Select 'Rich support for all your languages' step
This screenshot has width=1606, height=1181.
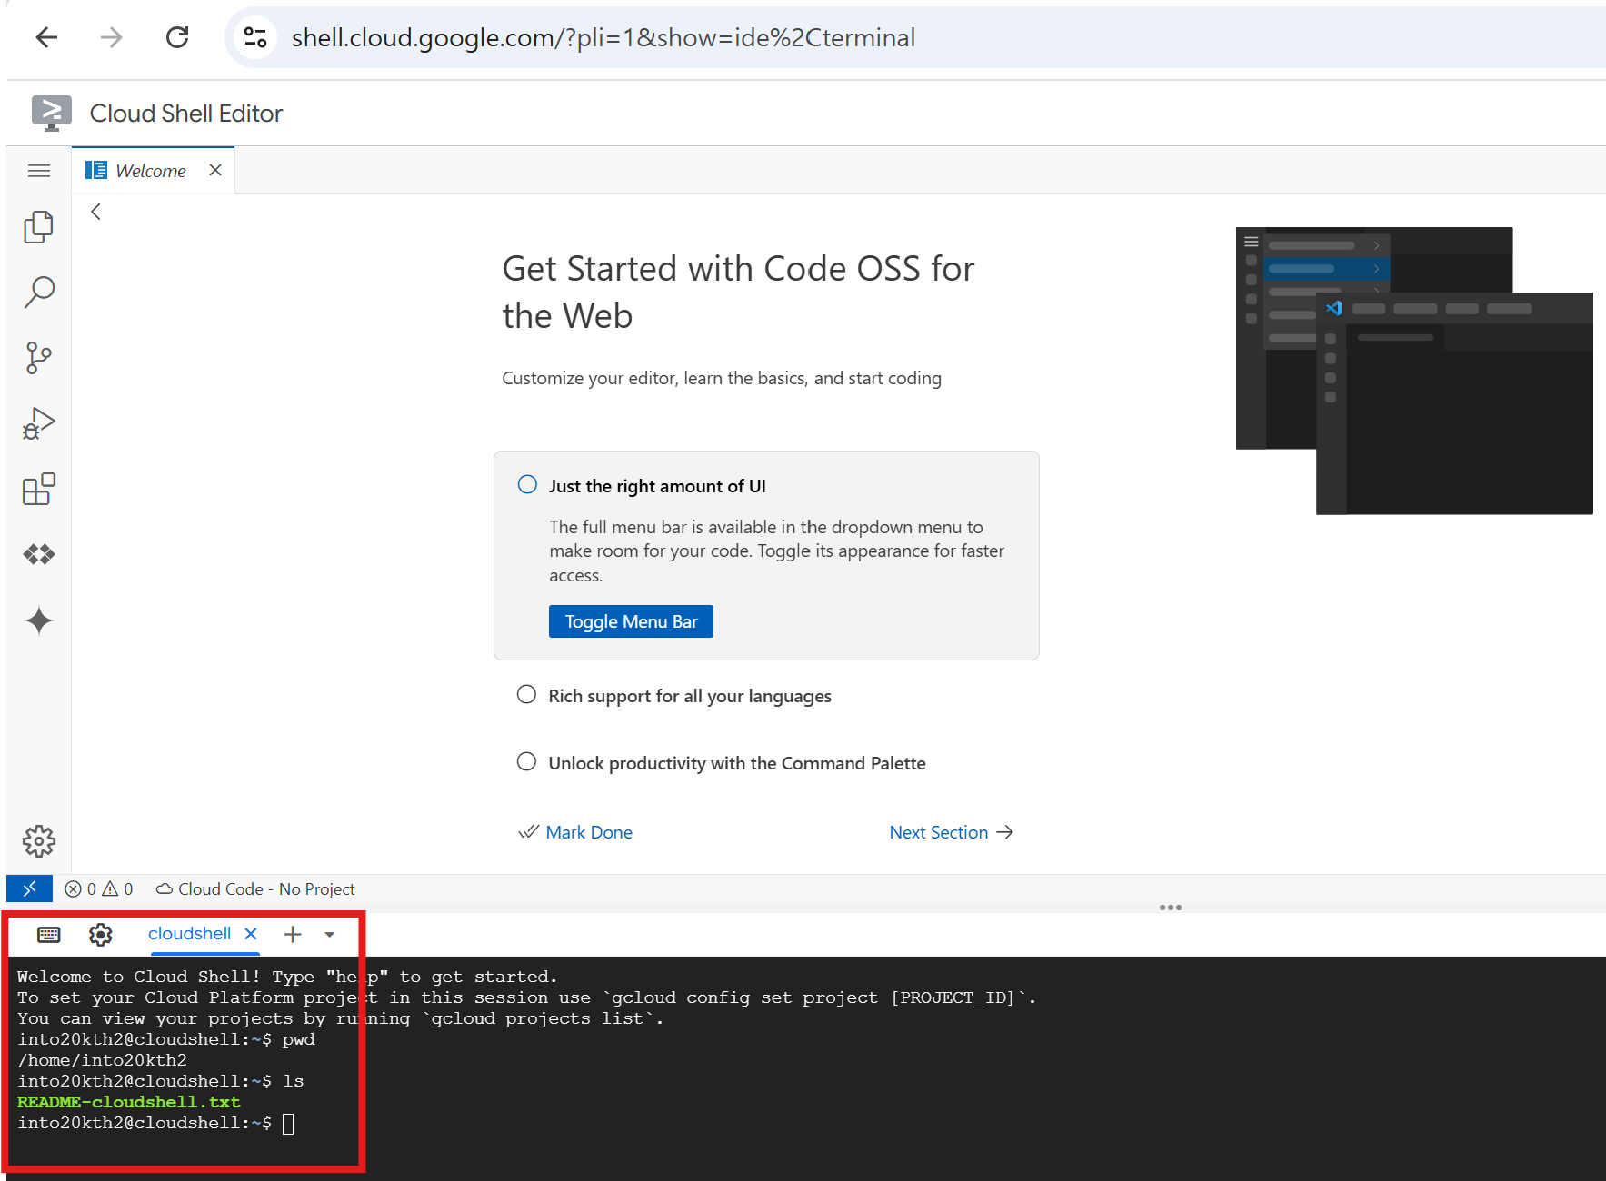[690, 696]
